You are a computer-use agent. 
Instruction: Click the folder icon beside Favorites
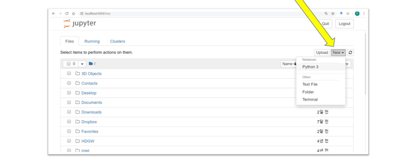click(x=78, y=131)
